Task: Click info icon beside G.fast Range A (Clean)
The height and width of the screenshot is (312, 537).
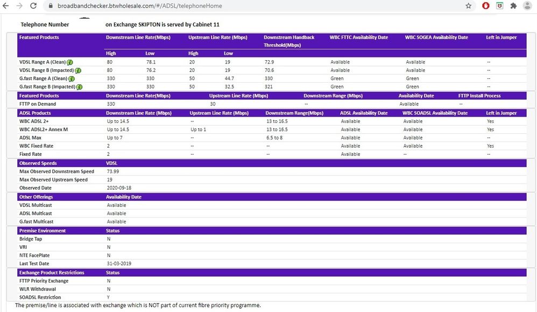Action: coord(72,79)
